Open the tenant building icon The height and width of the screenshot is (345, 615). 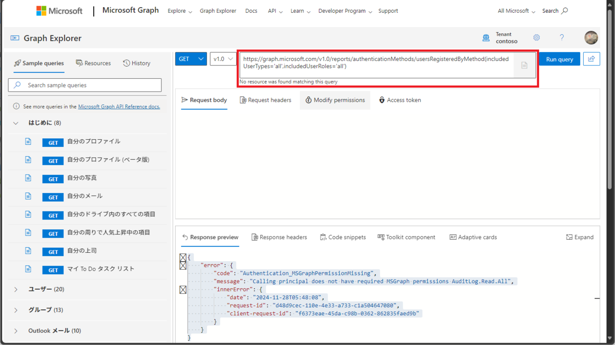coord(486,38)
